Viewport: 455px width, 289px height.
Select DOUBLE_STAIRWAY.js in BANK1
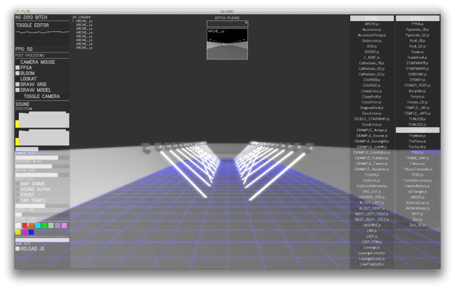pos(372,119)
